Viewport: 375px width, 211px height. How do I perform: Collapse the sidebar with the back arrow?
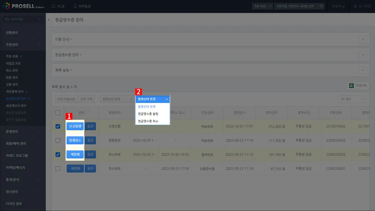pos(49,20)
